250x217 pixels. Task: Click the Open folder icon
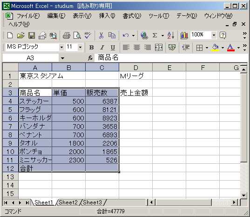pyautogui.click(x=21, y=35)
